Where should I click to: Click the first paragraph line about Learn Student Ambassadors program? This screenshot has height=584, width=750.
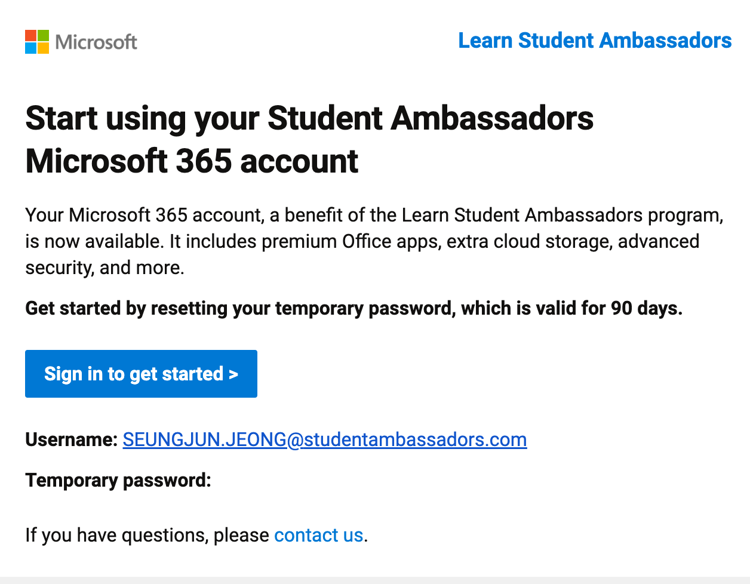tap(374, 215)
